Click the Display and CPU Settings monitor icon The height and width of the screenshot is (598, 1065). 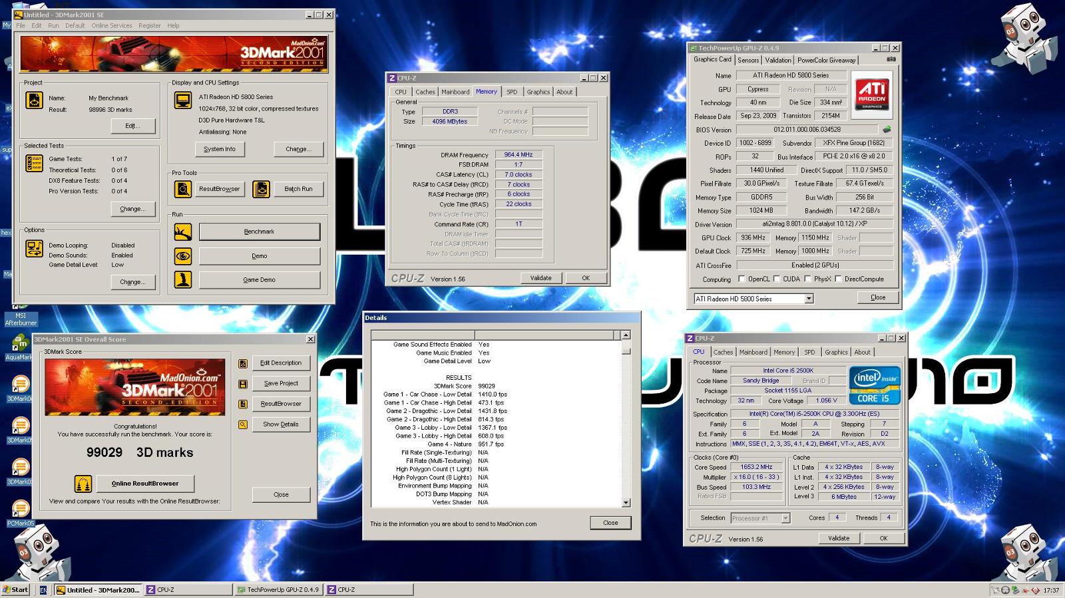183,100
